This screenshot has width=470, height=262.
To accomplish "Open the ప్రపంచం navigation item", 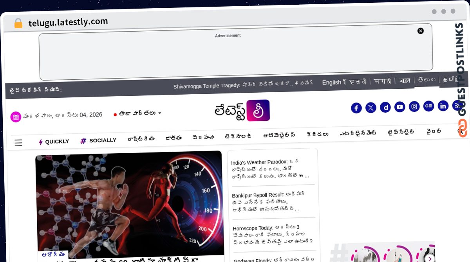I will [204, 137].
